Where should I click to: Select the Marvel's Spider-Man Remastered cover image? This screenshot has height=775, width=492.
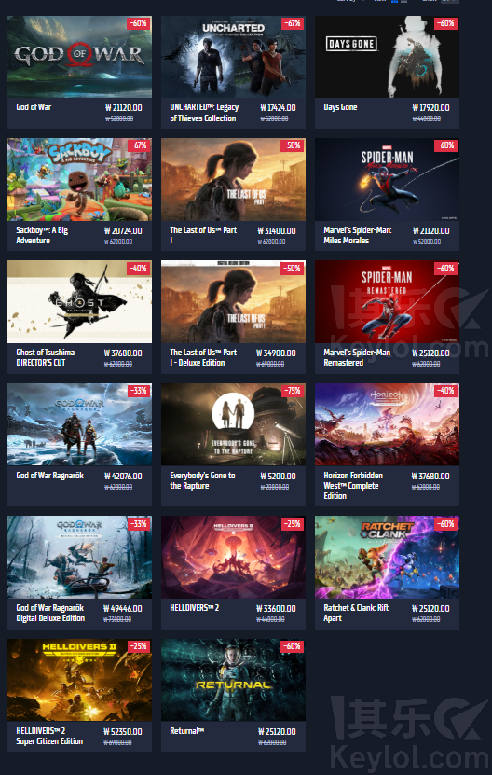point(387,302)
